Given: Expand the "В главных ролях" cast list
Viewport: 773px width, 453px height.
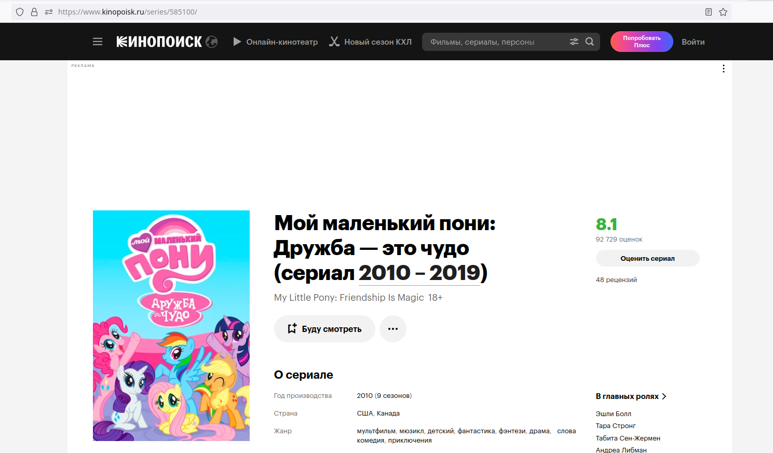Looking at the screenshot, I should [631, 396].
